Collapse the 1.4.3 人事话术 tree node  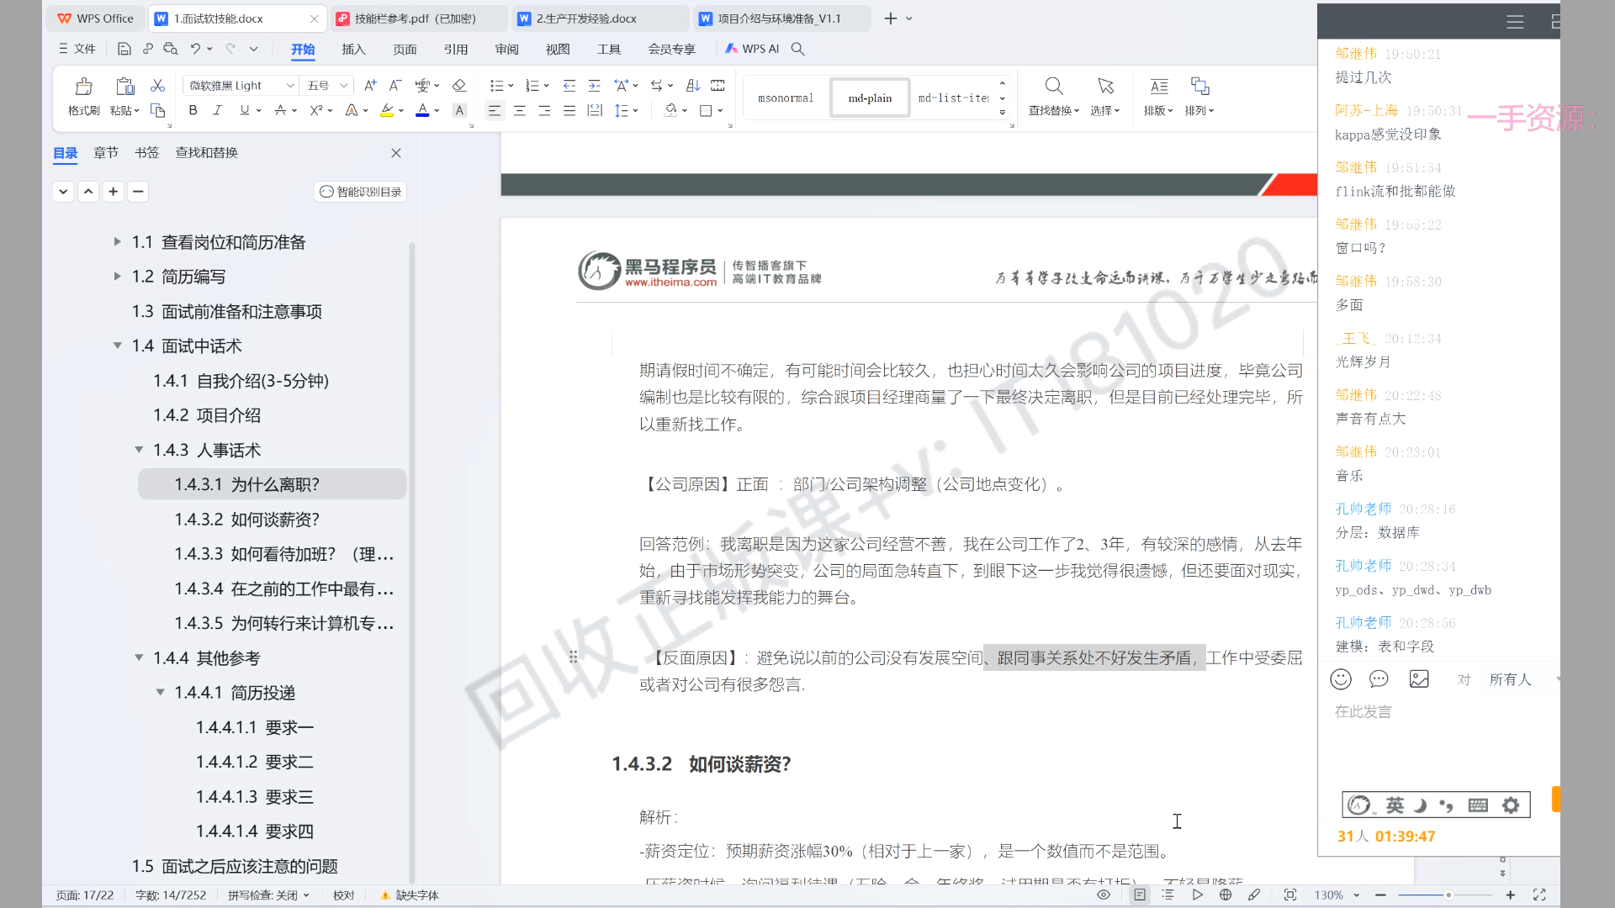pyautogui.click(x=139, y=450)
